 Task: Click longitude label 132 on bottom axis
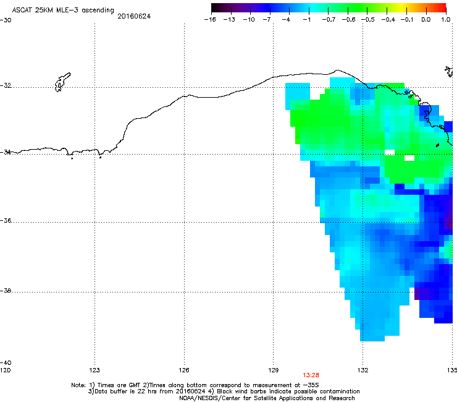pyautogui.click(x=363, y=370)
